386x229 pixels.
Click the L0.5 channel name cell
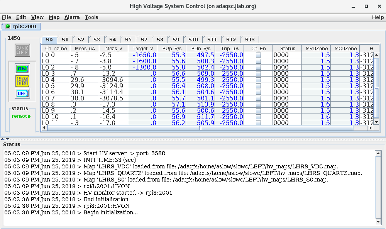56,86
